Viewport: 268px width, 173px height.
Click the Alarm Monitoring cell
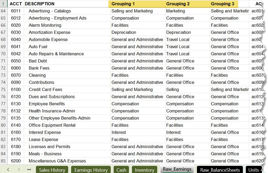click(x=67, y=25)
